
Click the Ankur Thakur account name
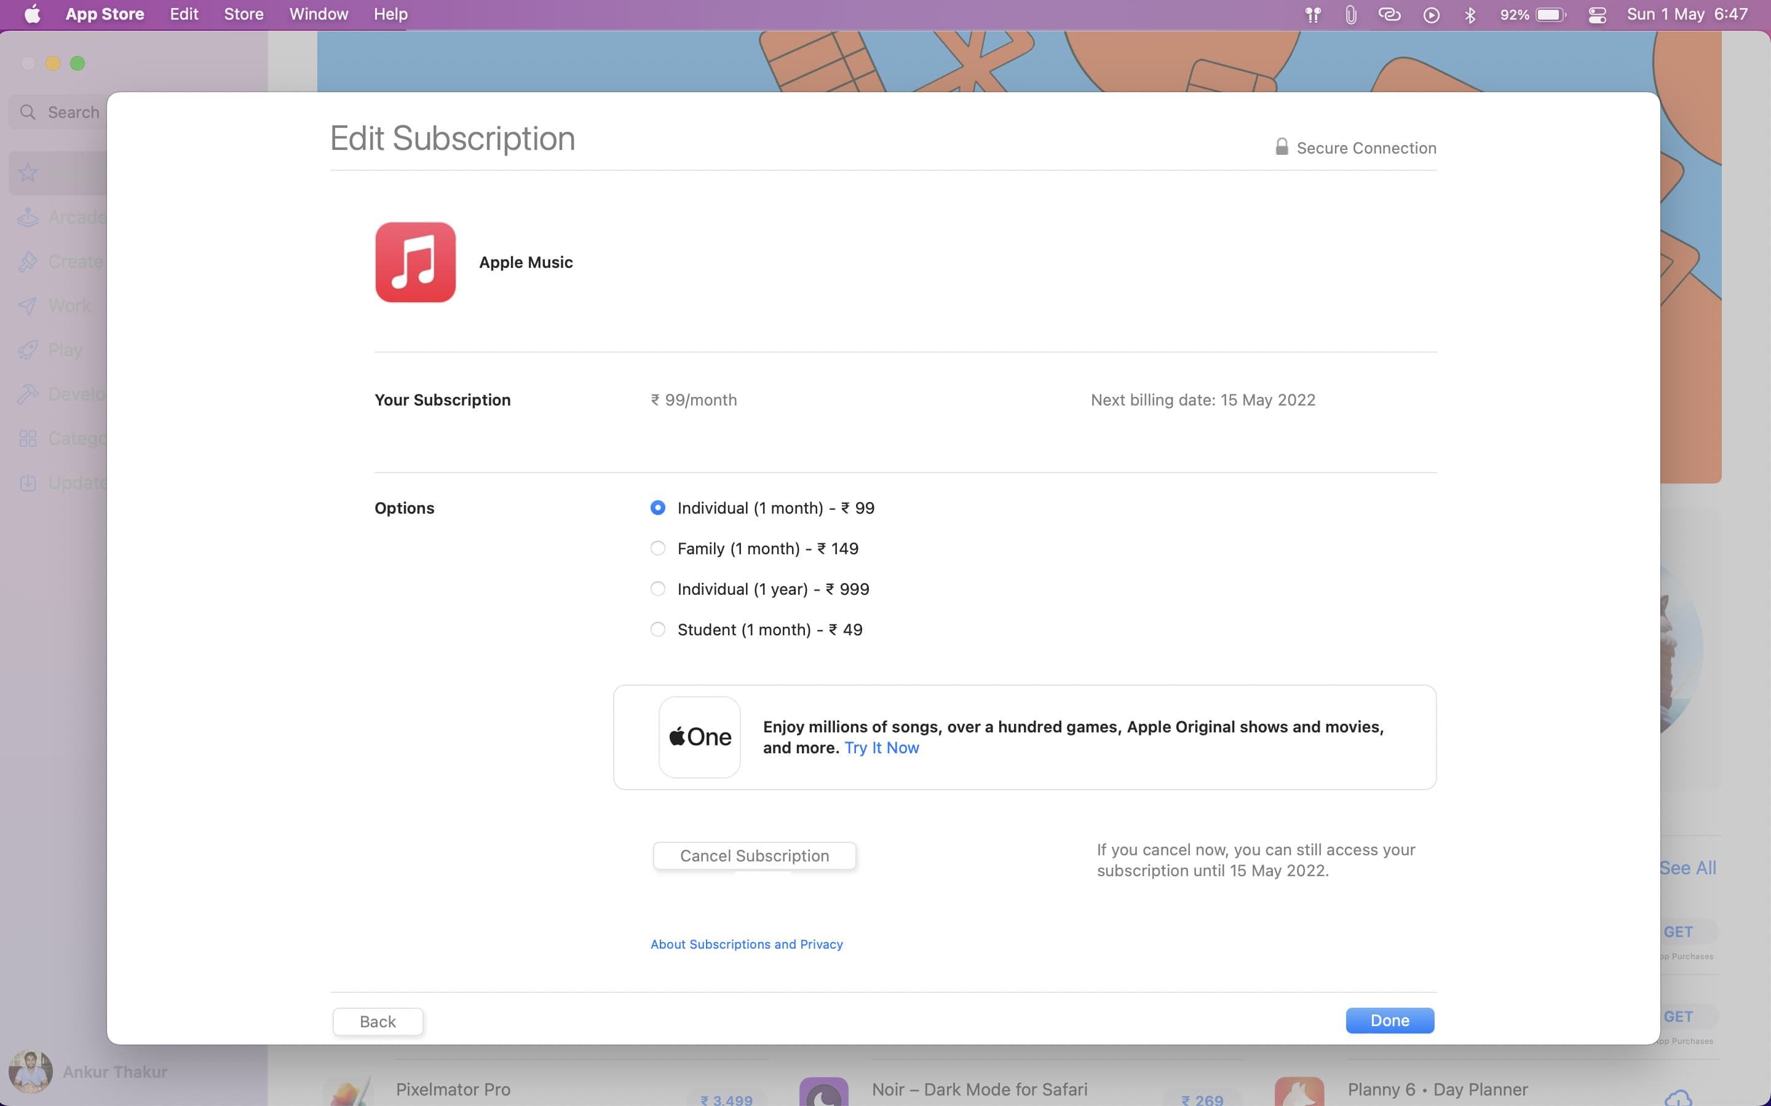click(x=115, y=1072)
